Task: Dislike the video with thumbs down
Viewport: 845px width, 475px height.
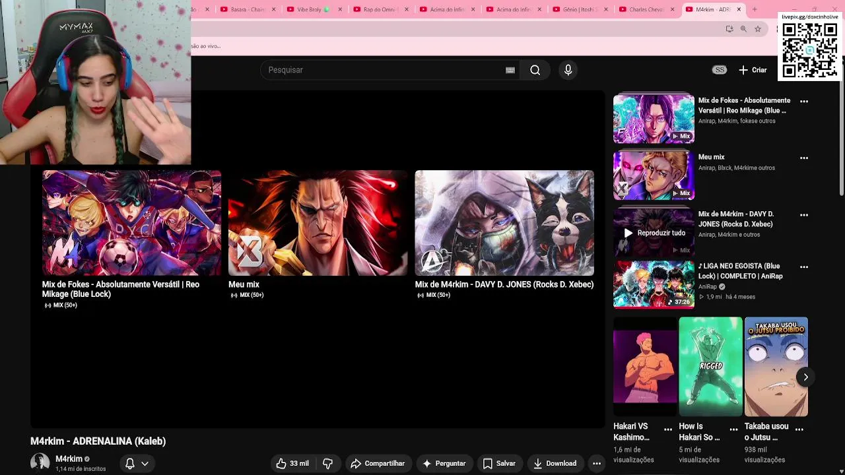Action: click(327, 463)
